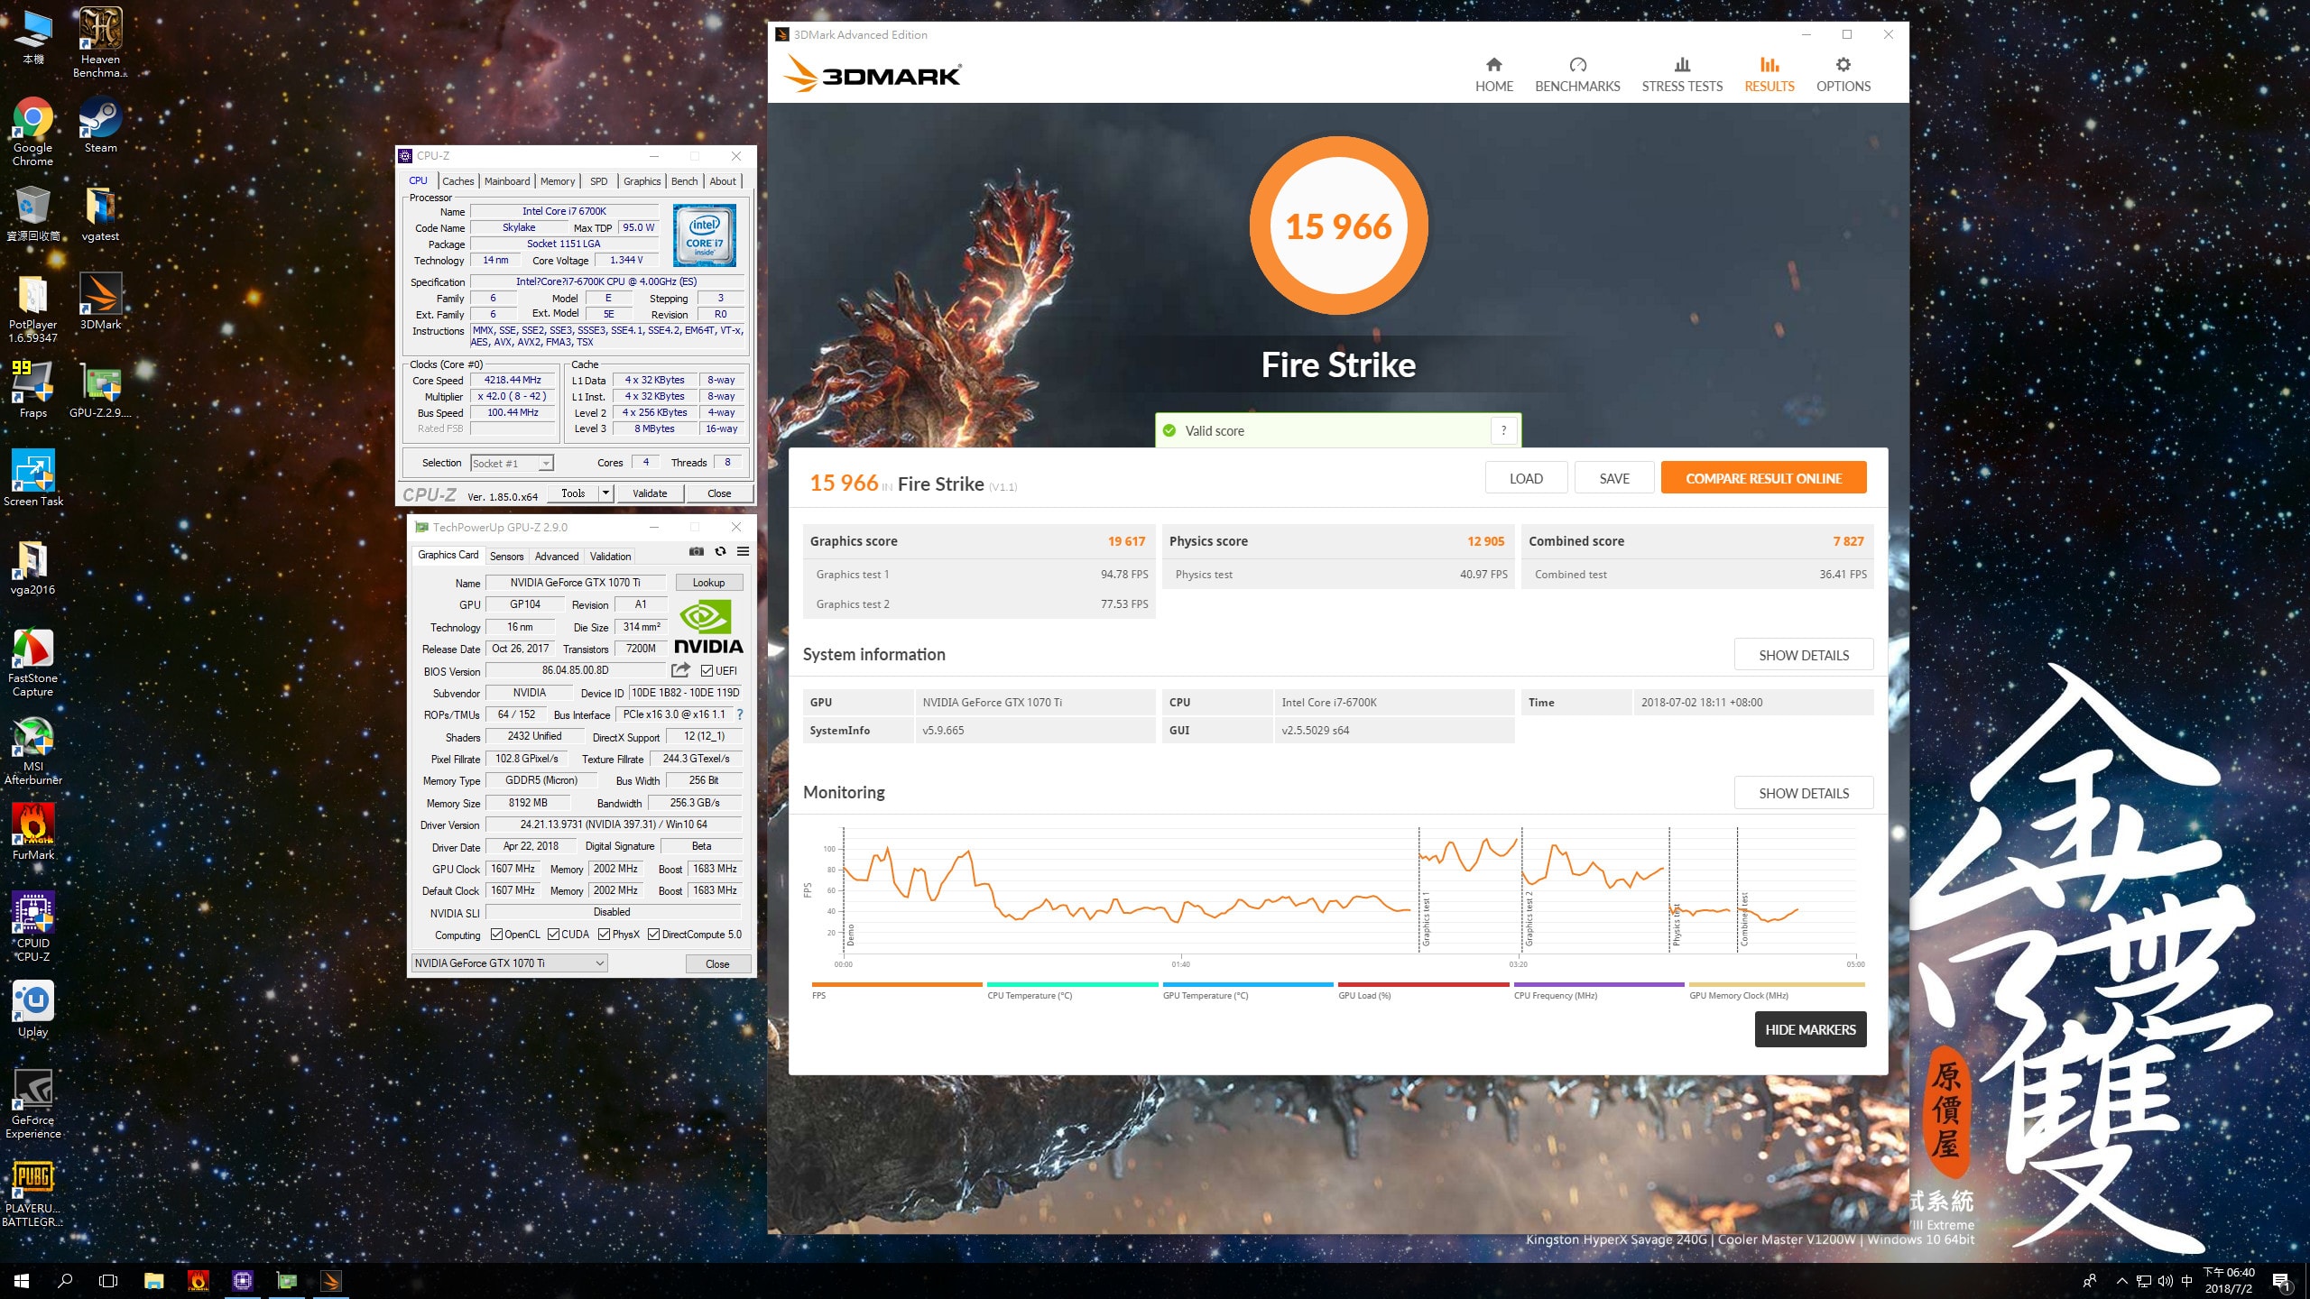Click GPU-Z screenshot camera icon
This screenshot has width=2310, height=1299.
tap(696, 552)
